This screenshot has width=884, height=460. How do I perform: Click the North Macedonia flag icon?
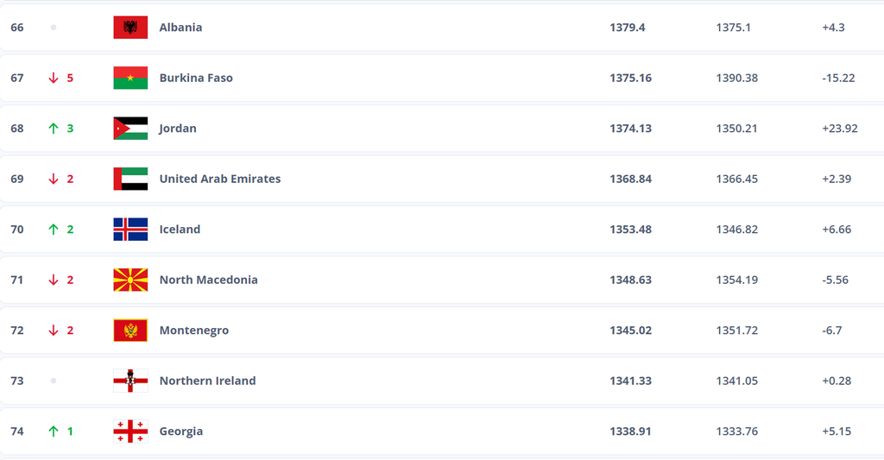tap(130, 280)
